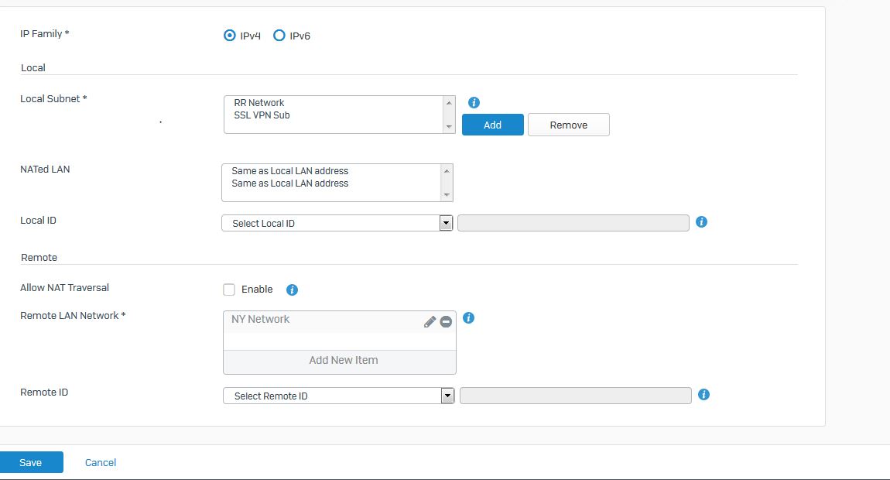The width and height of the screenshot is (890, 480).
Task: Edit NY Network with pencil icon
Action: coord(430,321)
